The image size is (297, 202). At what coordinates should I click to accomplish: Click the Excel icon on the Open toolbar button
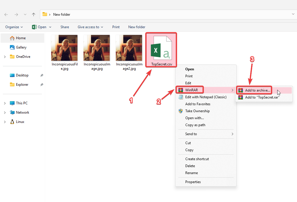[34, 27]
